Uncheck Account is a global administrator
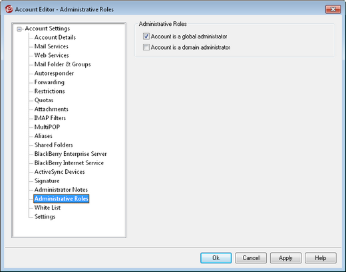The width and height of the screenshot is (346, 272). [146, 36]
